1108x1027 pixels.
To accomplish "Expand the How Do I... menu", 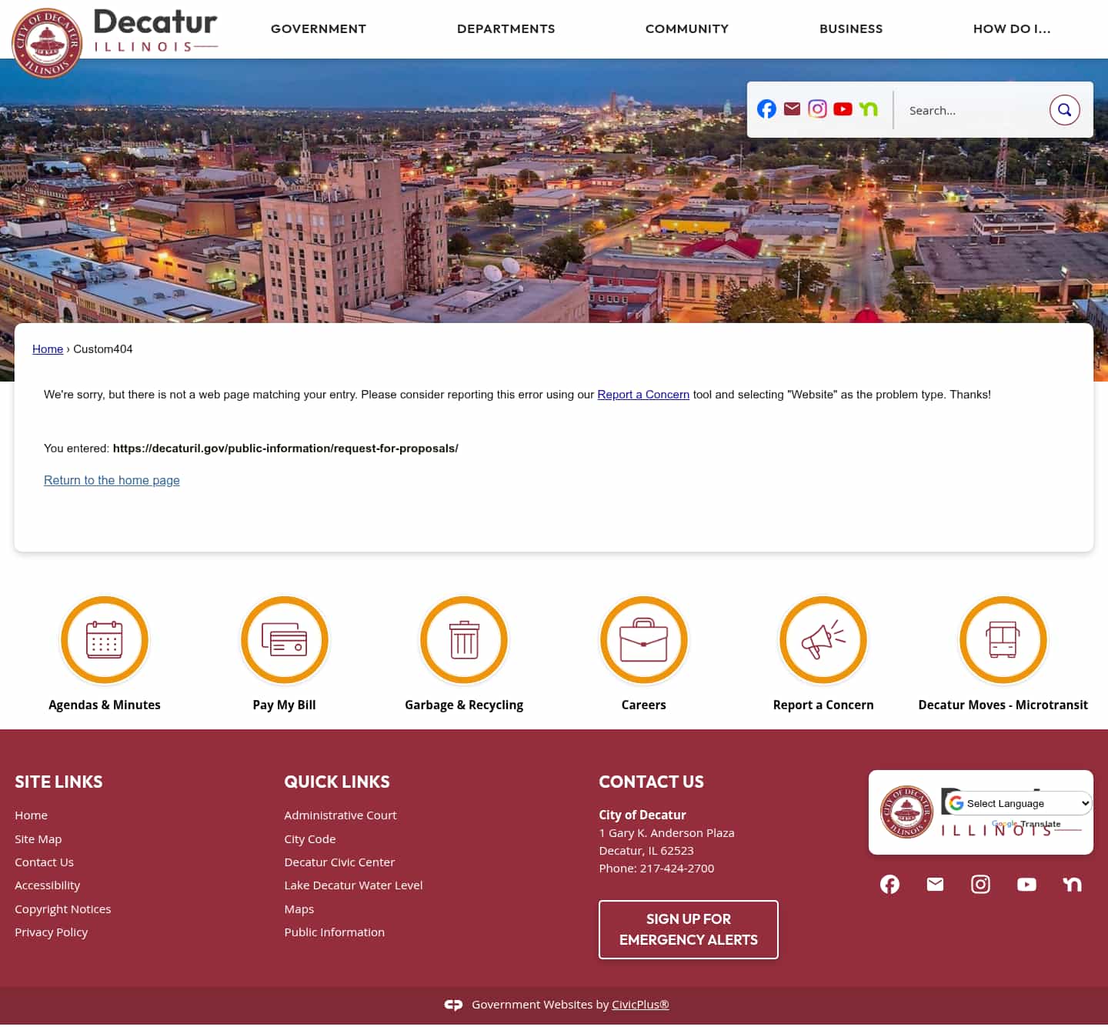I will pyautogui.click(x=1011, y=29).
